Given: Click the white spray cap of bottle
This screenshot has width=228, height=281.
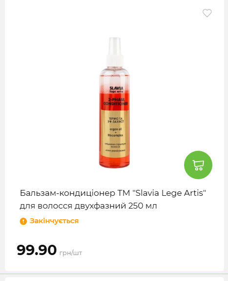Looking at the screenshot, I should [115, 52].
